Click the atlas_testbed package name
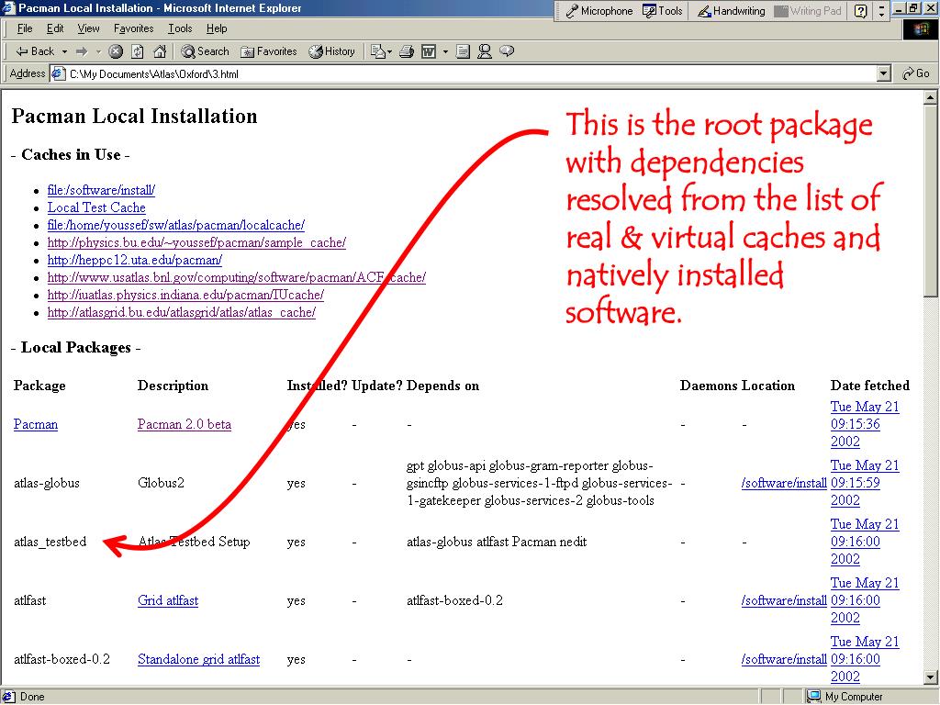 [50, 542]
